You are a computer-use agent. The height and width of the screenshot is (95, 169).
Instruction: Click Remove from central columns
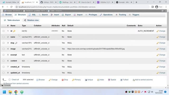pos(16,83)
